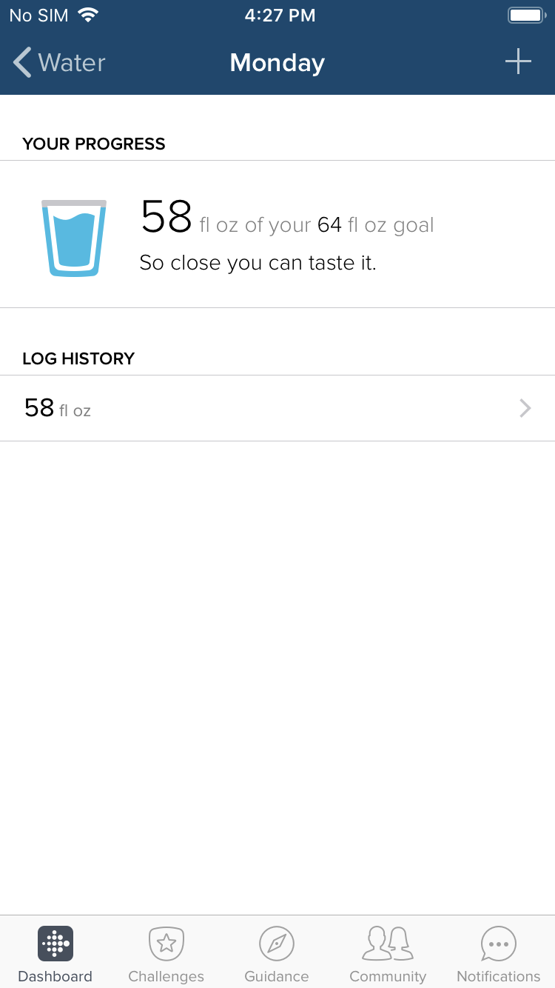Tap the plus icon to add water
This screenshot has width=555, height=988.
click(518, 61)
